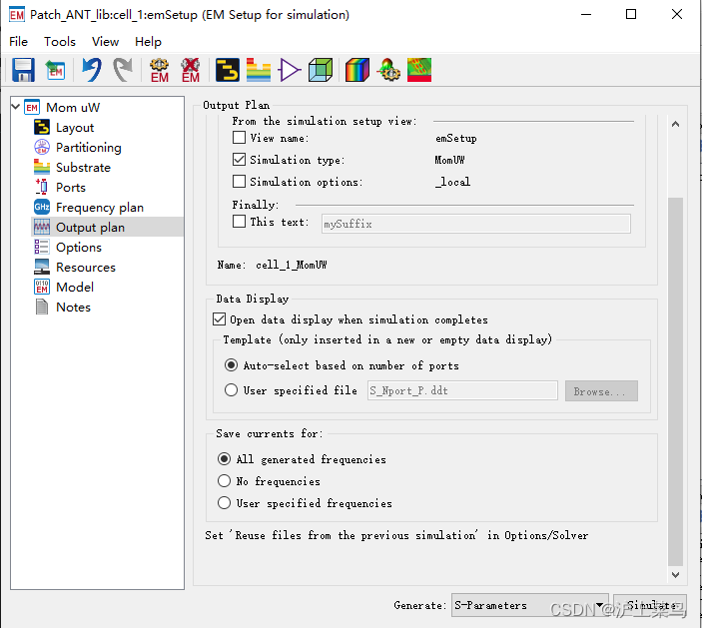Choose User specified frequencies radio option
702x628 pixels.
click(x=224, y=502)
